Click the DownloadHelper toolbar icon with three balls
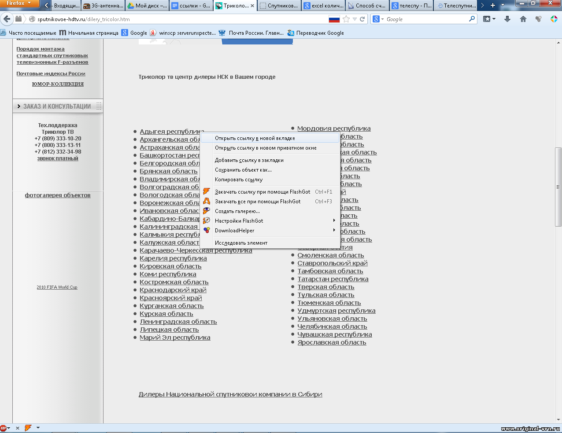Image resolution: width=562 pixels, height=433 pixels. [x=538, y=19]
